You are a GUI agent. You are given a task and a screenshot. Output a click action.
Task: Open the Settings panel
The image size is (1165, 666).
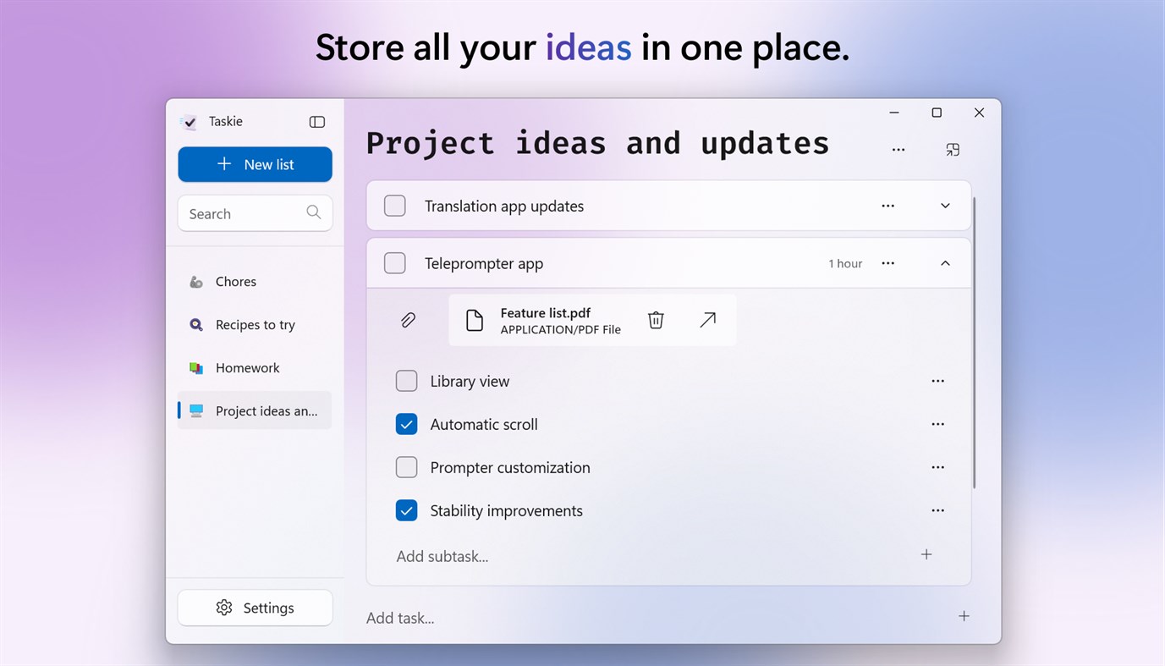tap(255, 608)
